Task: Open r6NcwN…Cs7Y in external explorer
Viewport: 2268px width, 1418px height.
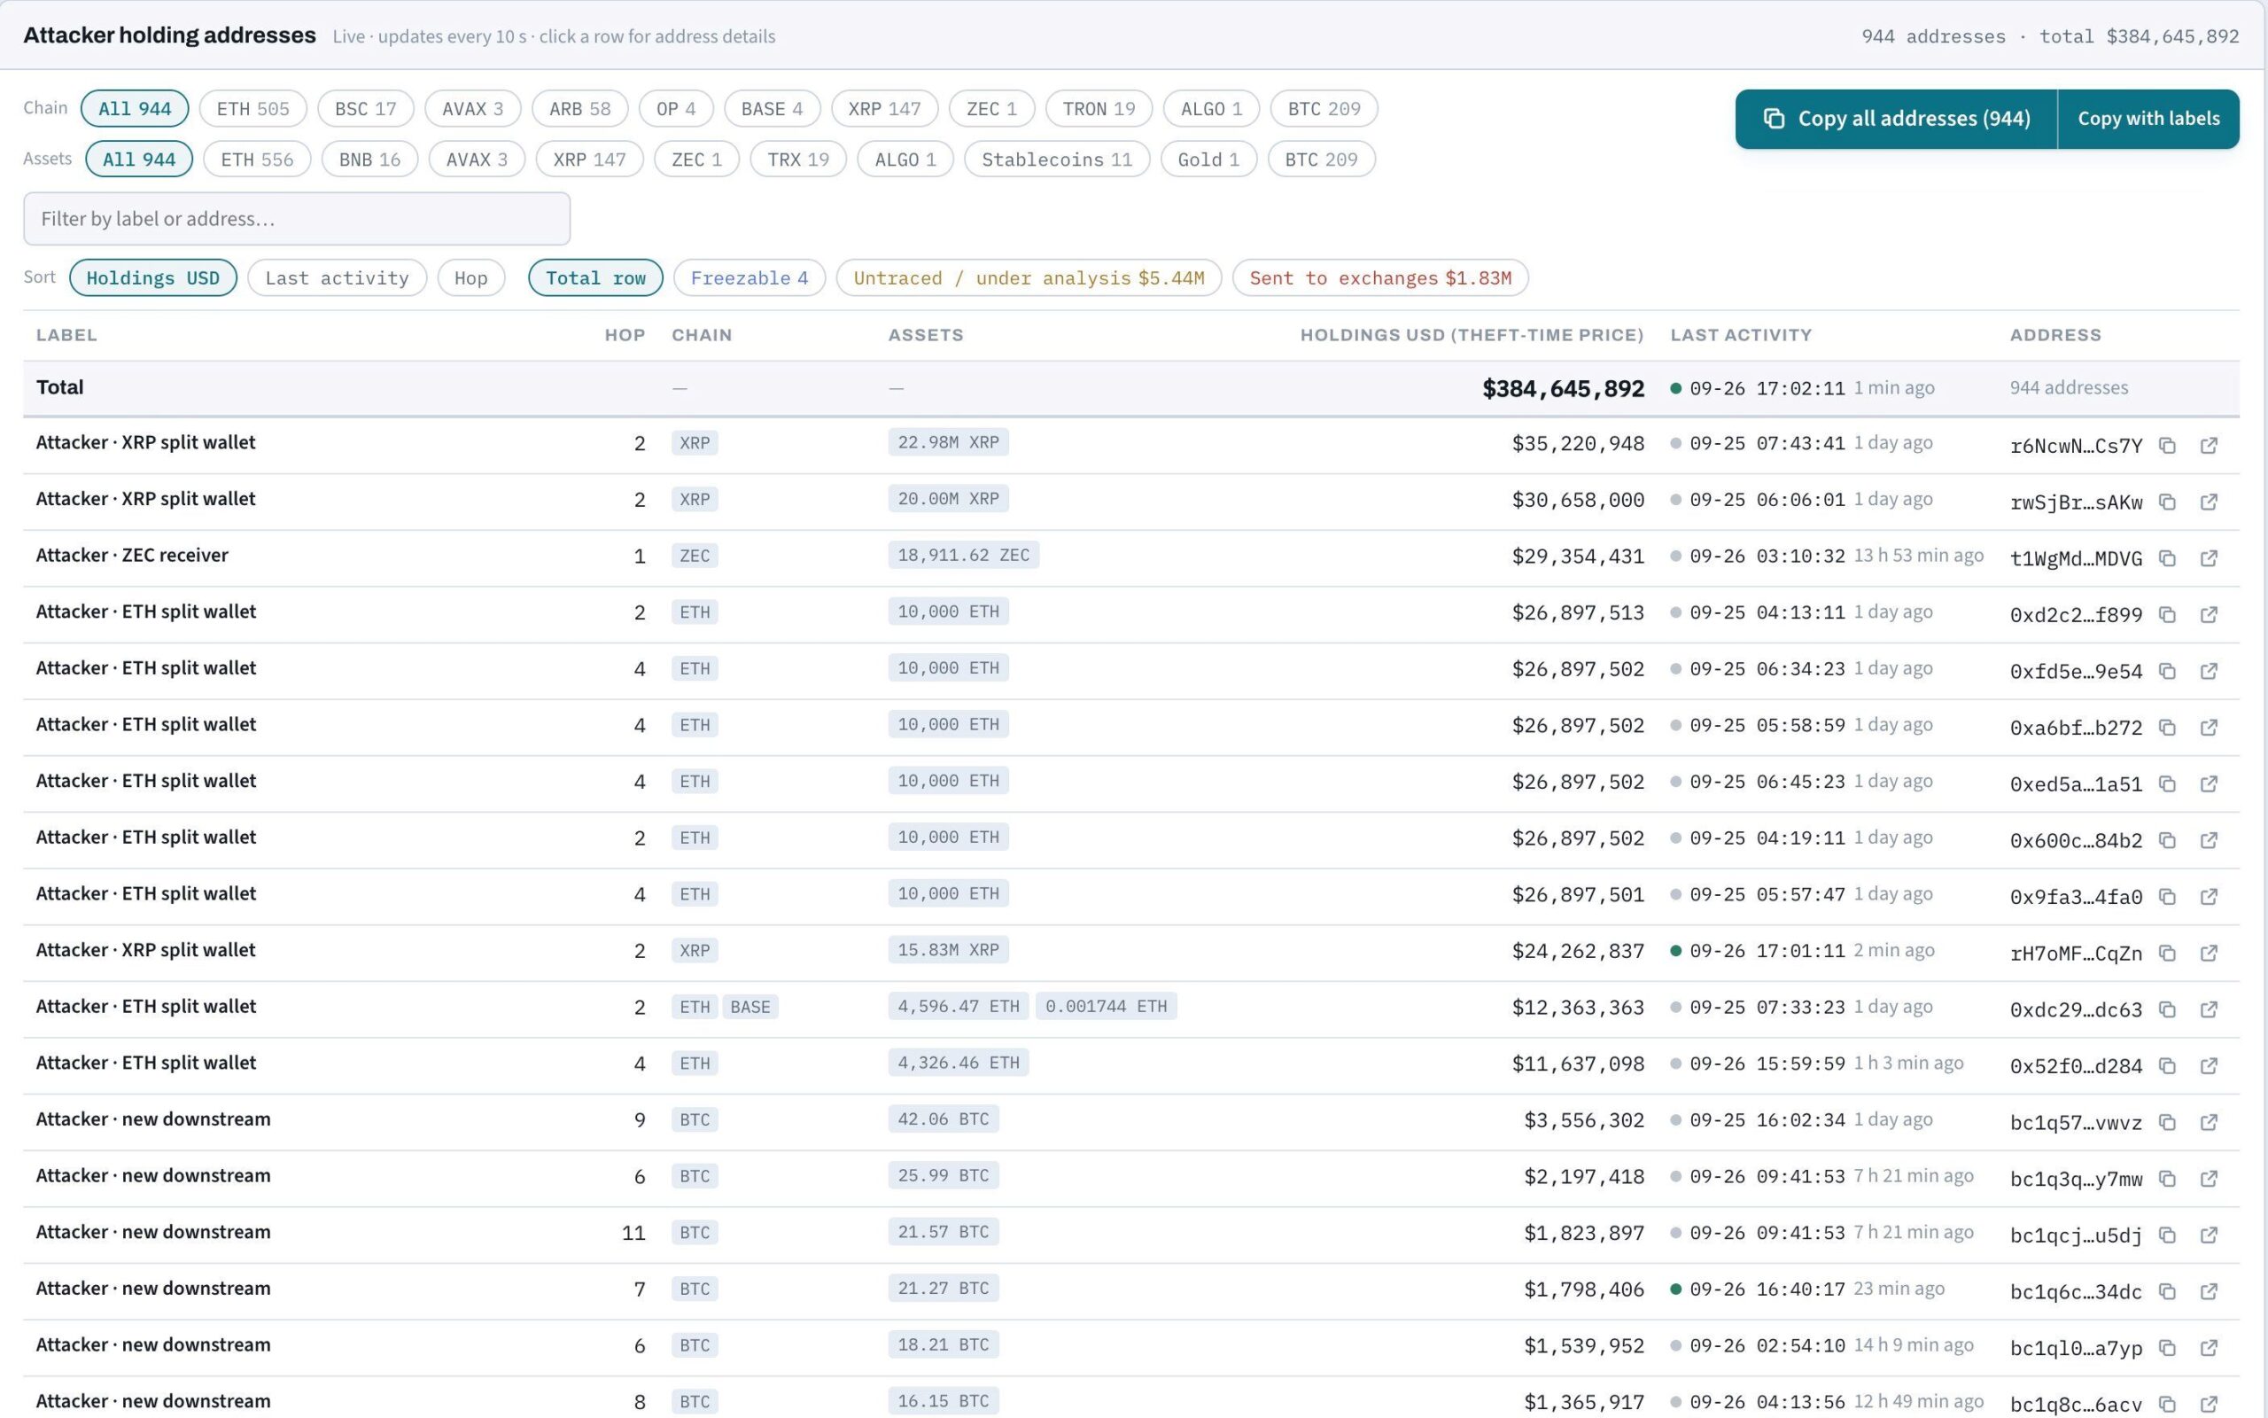Action: pyautogui.click(x=2209, y=446)
